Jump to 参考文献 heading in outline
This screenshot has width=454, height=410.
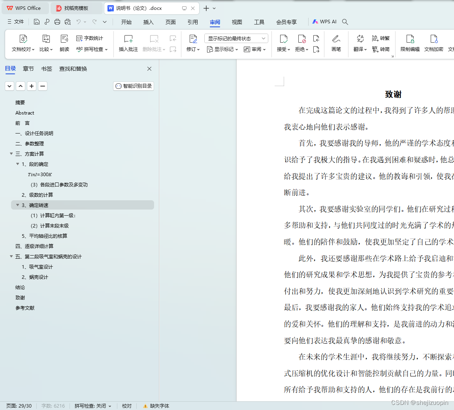tap(25, 308)
